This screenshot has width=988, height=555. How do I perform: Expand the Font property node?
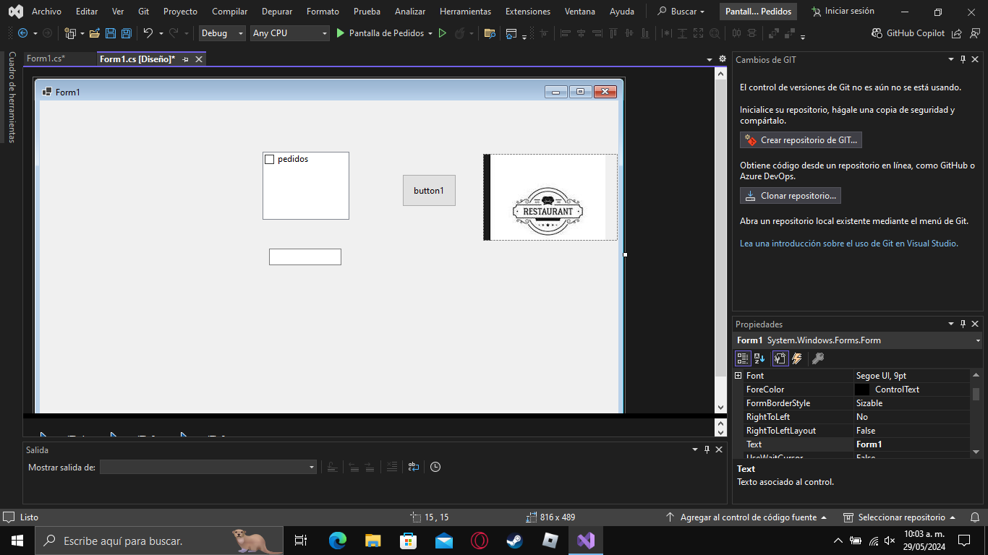coord(738,376)
